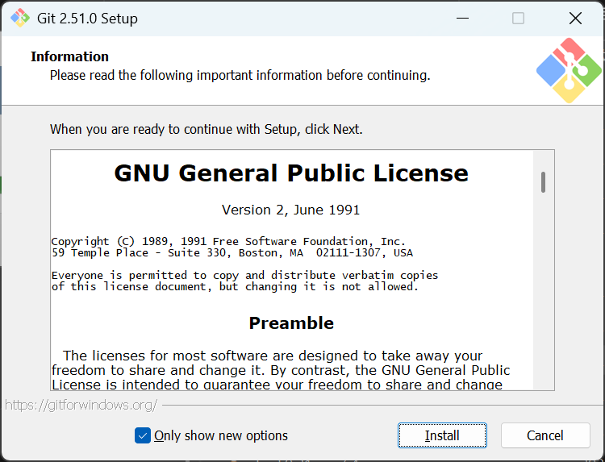Uncheck Only show new options checkbox
Image resolution: width=605 pixels, height=462 pixels.
[142, 435]
